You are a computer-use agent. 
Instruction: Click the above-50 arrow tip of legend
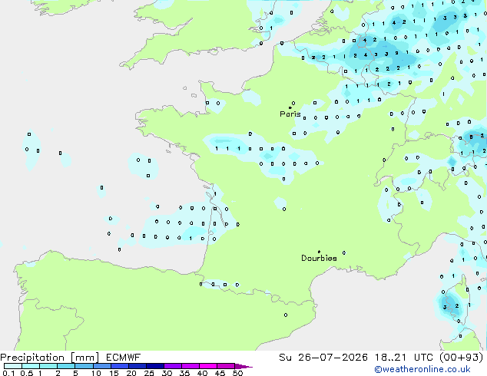click(243, 366)
